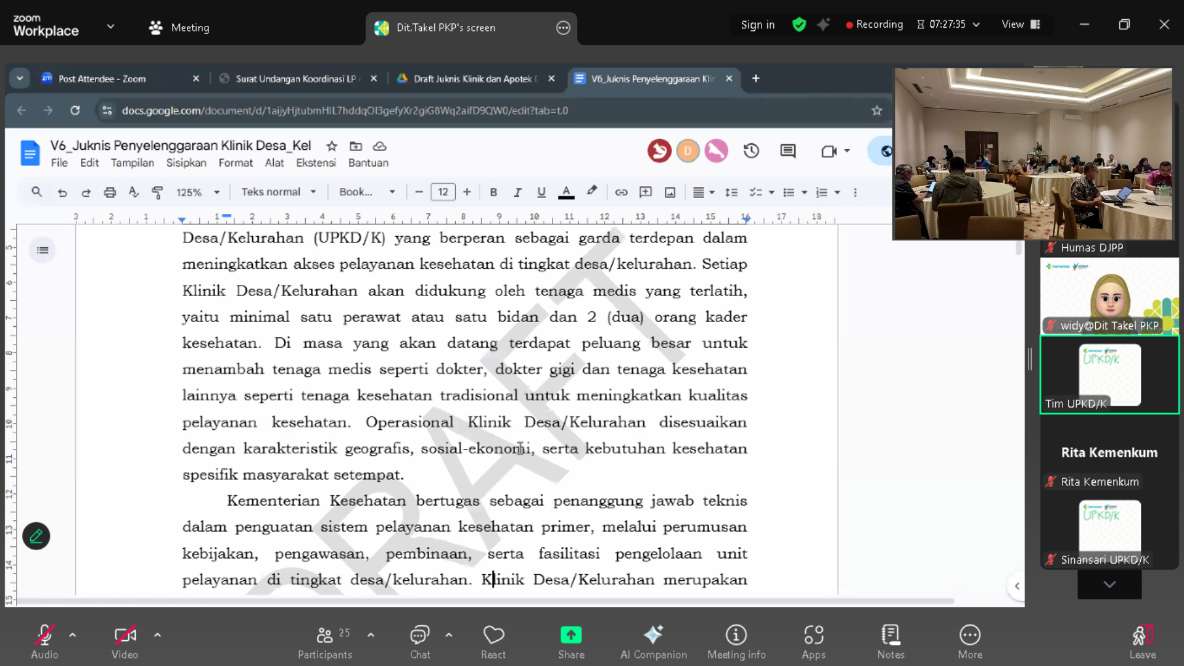Viewport: 1184px width, 666px height.
Task: Click the undo arrow in Docs toolbar
Action: tap(62, 192)
